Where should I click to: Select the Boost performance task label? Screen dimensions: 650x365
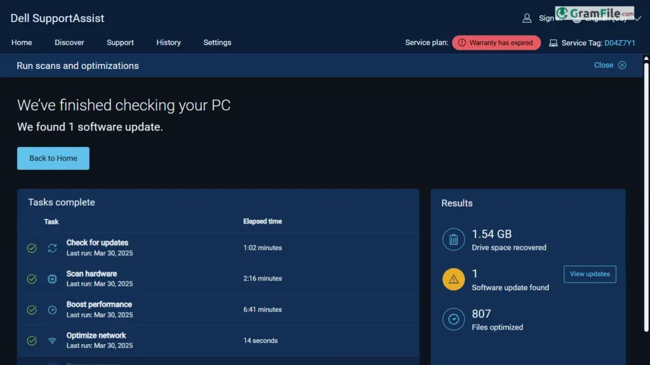99,304
